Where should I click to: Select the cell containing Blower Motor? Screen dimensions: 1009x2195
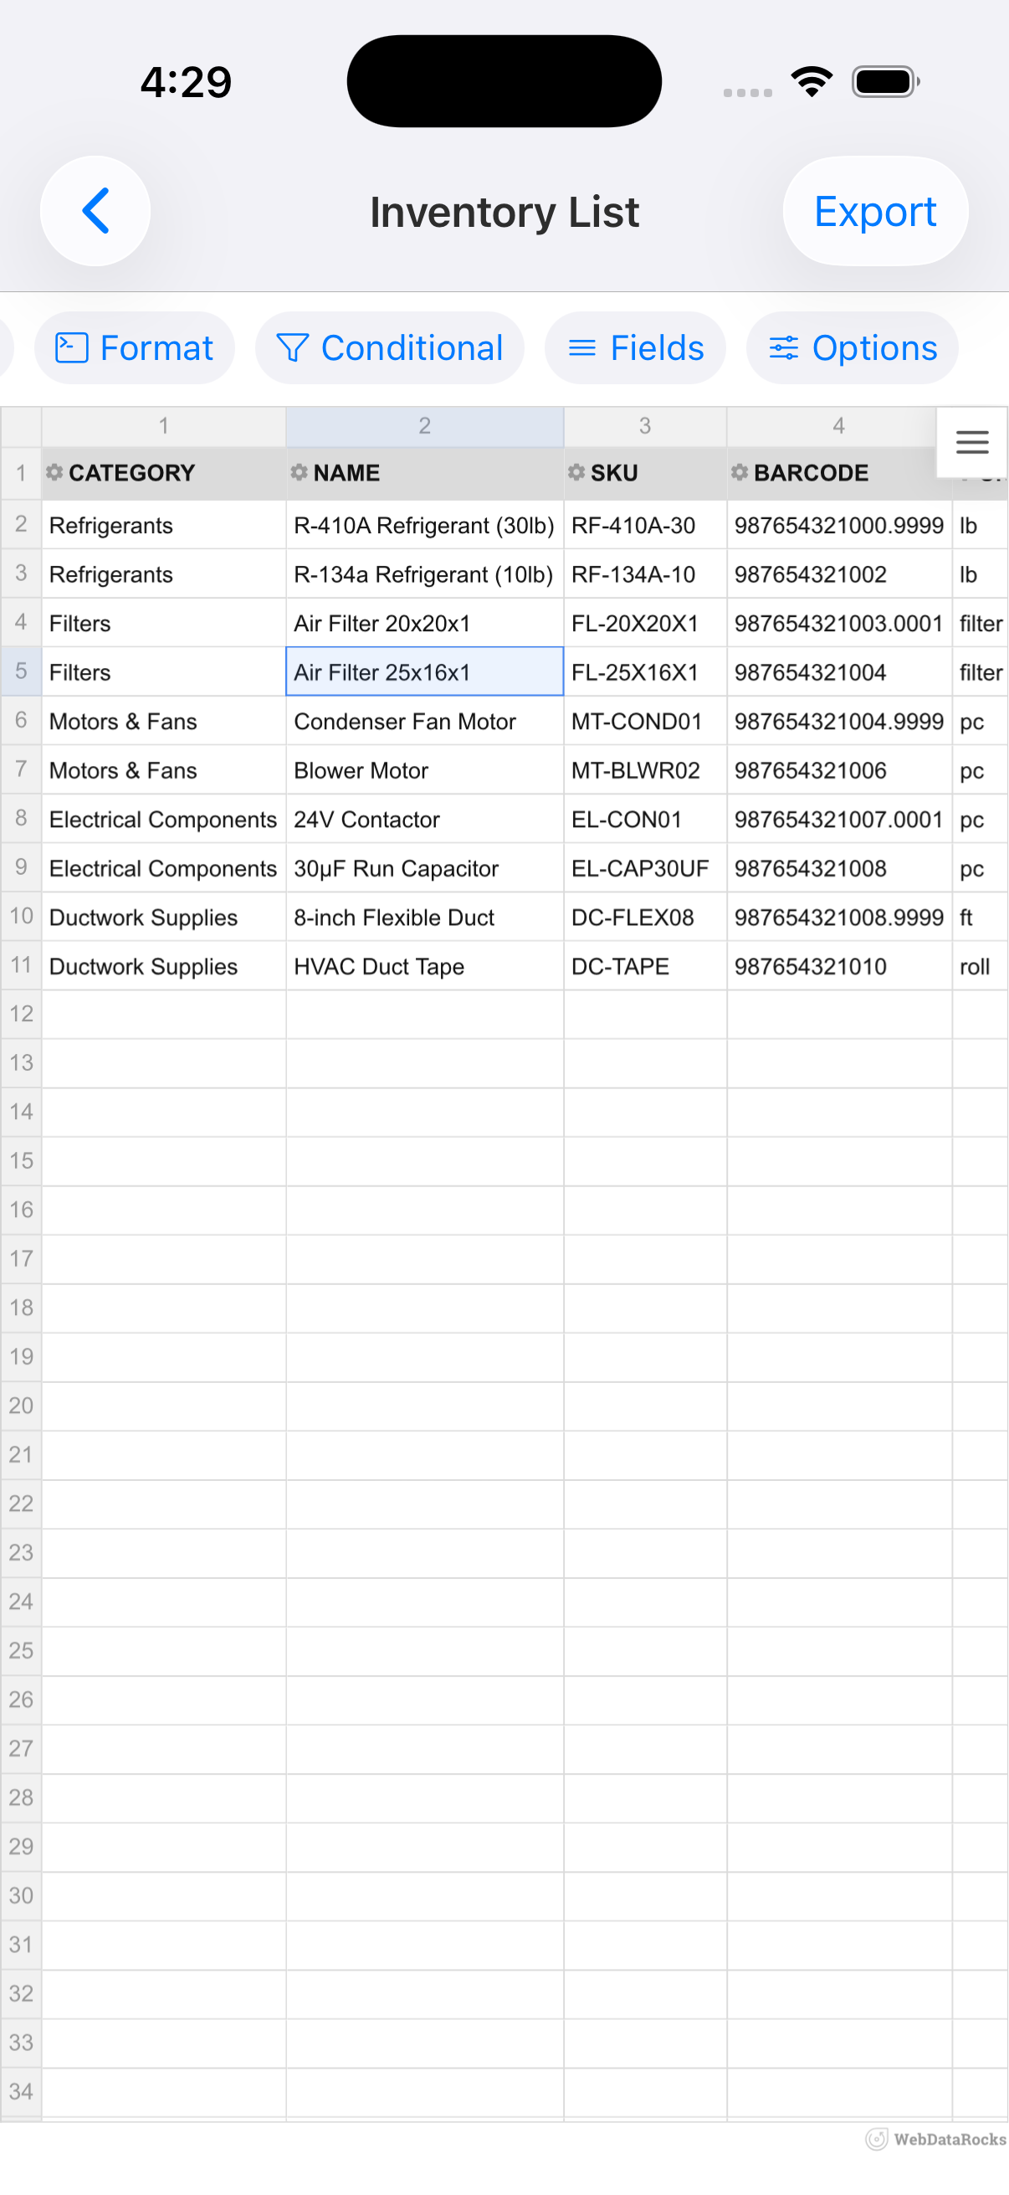(x=424, y=770)
